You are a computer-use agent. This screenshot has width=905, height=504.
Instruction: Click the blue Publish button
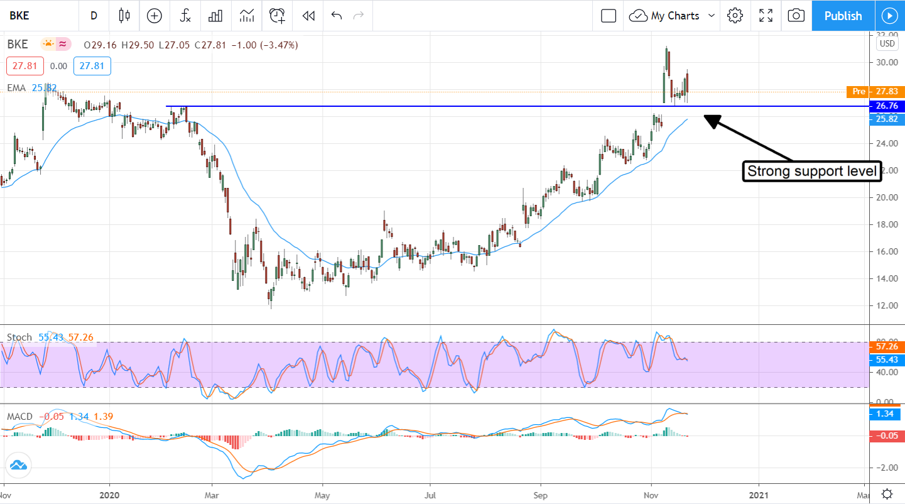coord(843,16)
